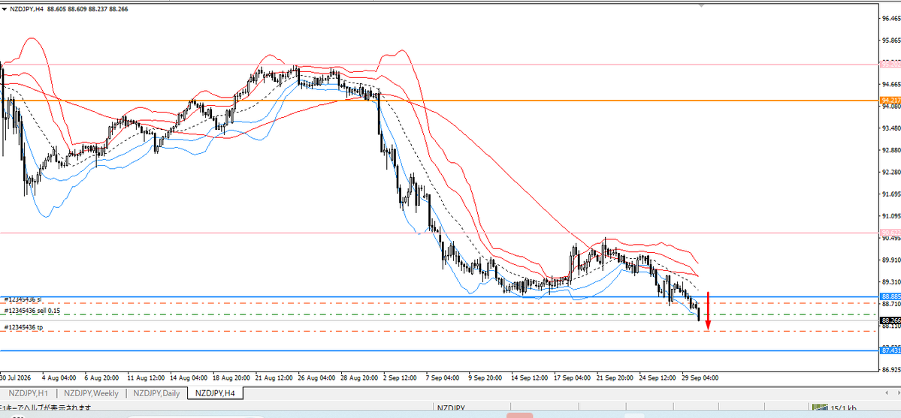Click the NZDJPY label in status bar

click(x=451, y=408)
